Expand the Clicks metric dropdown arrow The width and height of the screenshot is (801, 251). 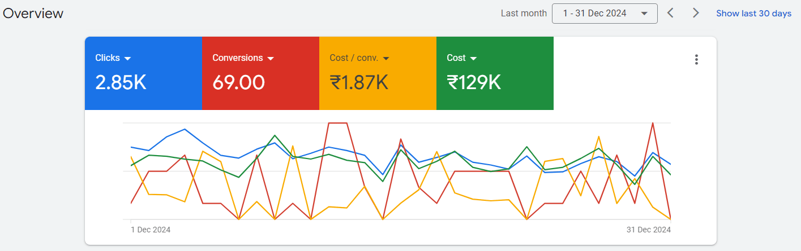point(127,58)
